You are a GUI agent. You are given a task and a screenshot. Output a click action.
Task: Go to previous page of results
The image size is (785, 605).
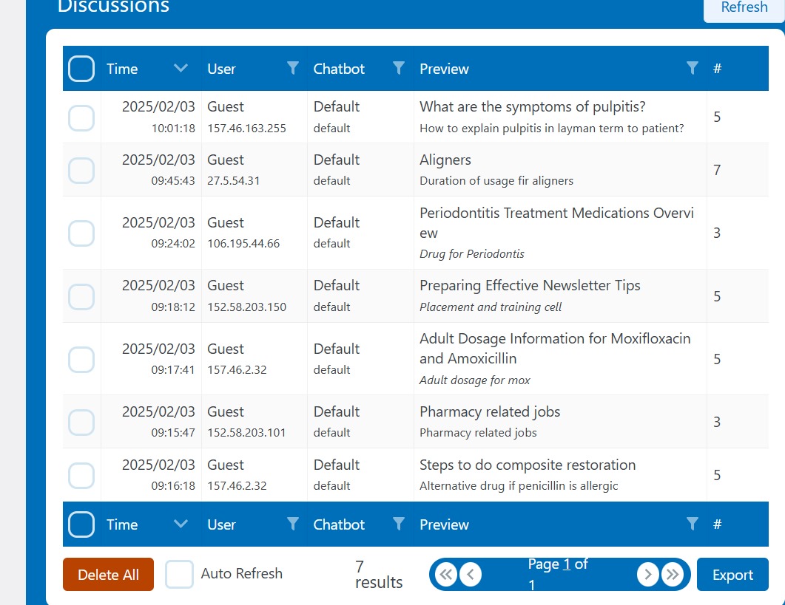click(x=471, y=575)
